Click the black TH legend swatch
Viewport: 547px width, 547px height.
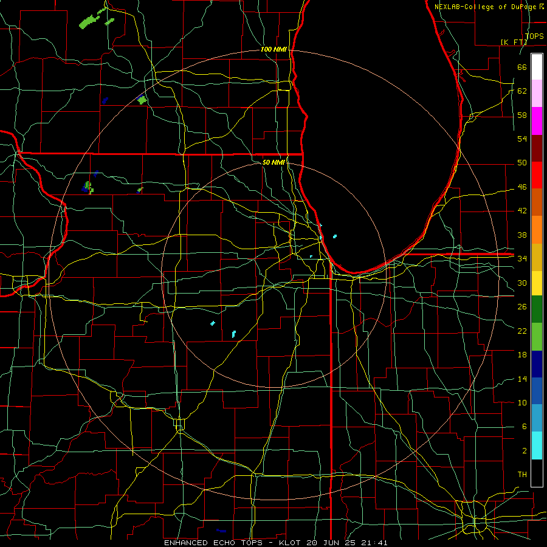pos(537,473)
